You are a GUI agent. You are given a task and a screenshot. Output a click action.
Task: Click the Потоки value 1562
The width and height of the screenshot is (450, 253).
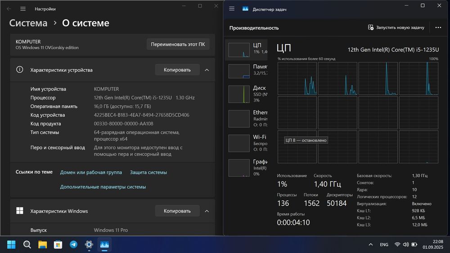(311, 203)
